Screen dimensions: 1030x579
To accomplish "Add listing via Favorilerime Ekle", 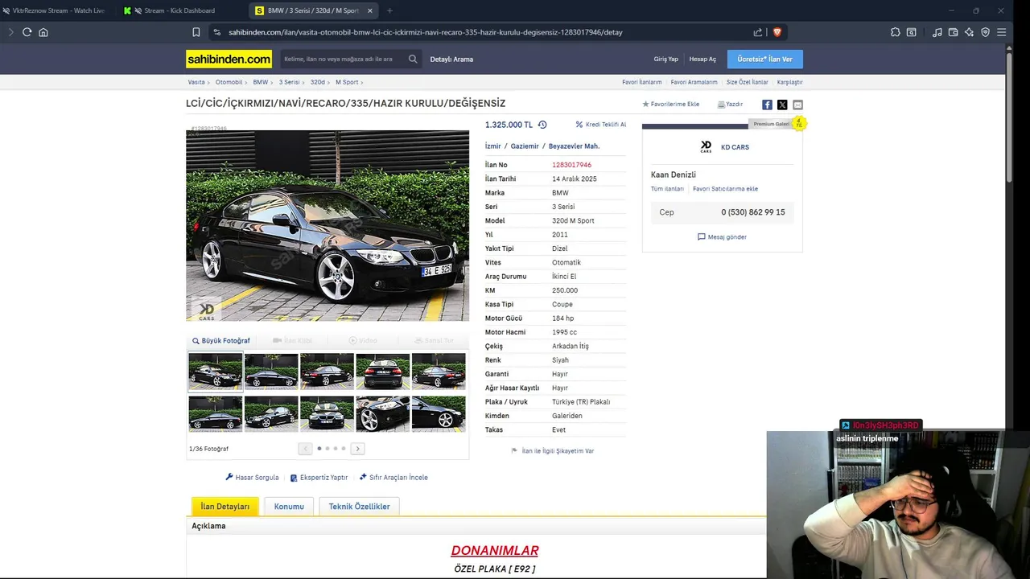I will pos(670,105).
